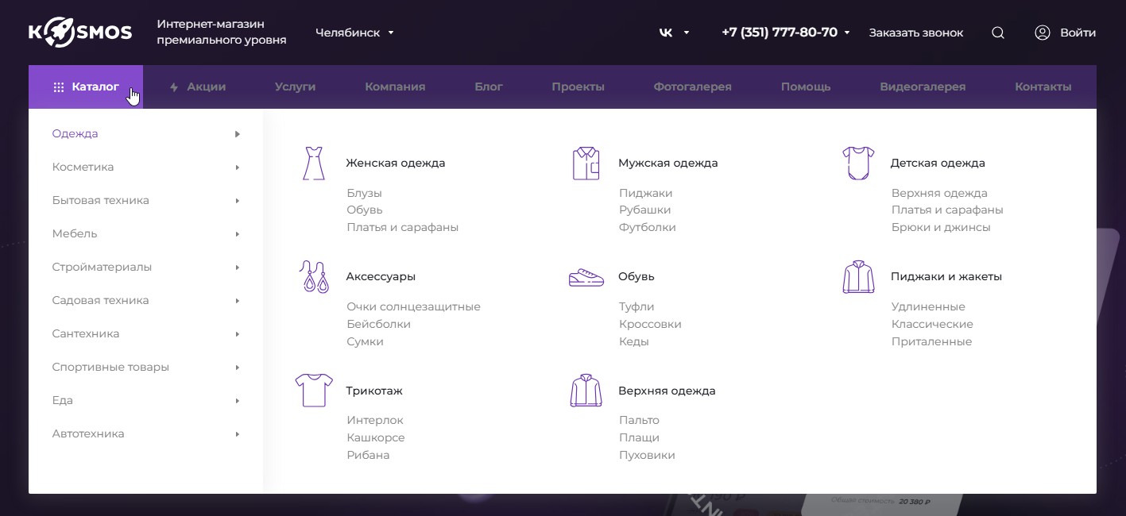Click the sneaker icon for Обувь
The width and height of the screenshot is (1126, 516).
click(x=586, y=277)
